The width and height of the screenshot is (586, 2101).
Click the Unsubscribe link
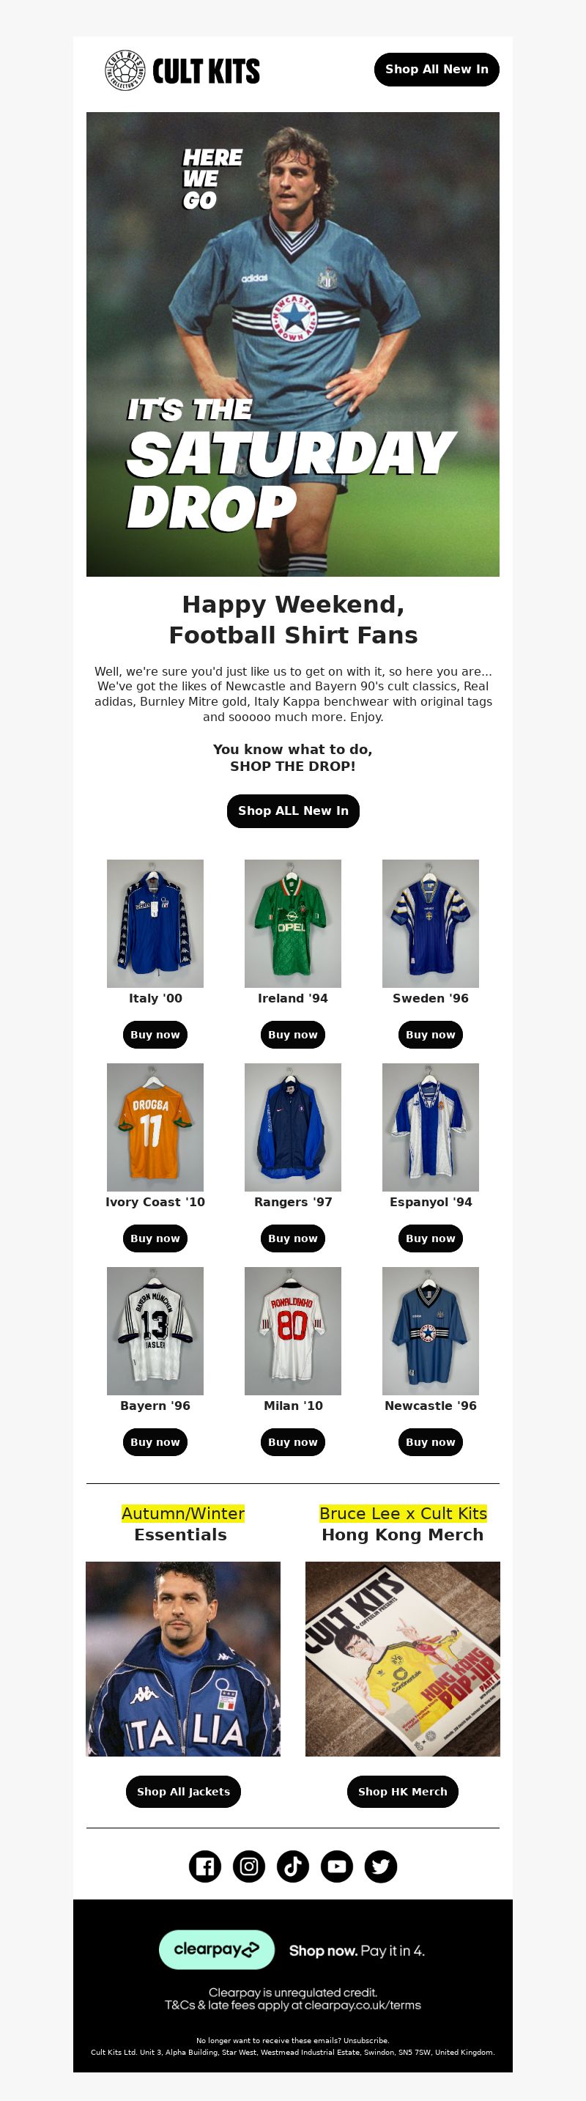pyautogui.click(x=366, y=2040)
